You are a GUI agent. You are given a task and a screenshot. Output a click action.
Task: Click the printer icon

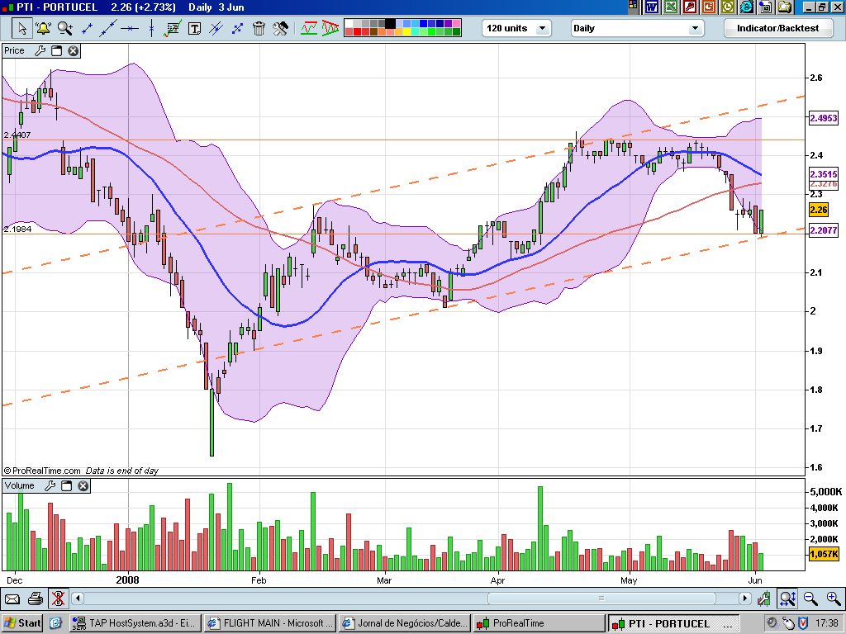(x=35, y=599)
